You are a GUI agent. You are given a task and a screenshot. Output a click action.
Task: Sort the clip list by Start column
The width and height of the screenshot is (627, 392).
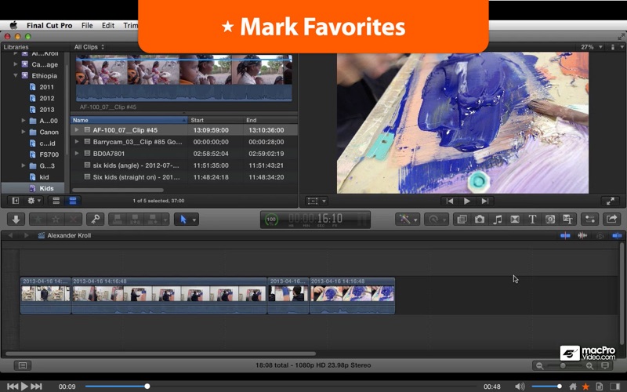click(216, 120)
